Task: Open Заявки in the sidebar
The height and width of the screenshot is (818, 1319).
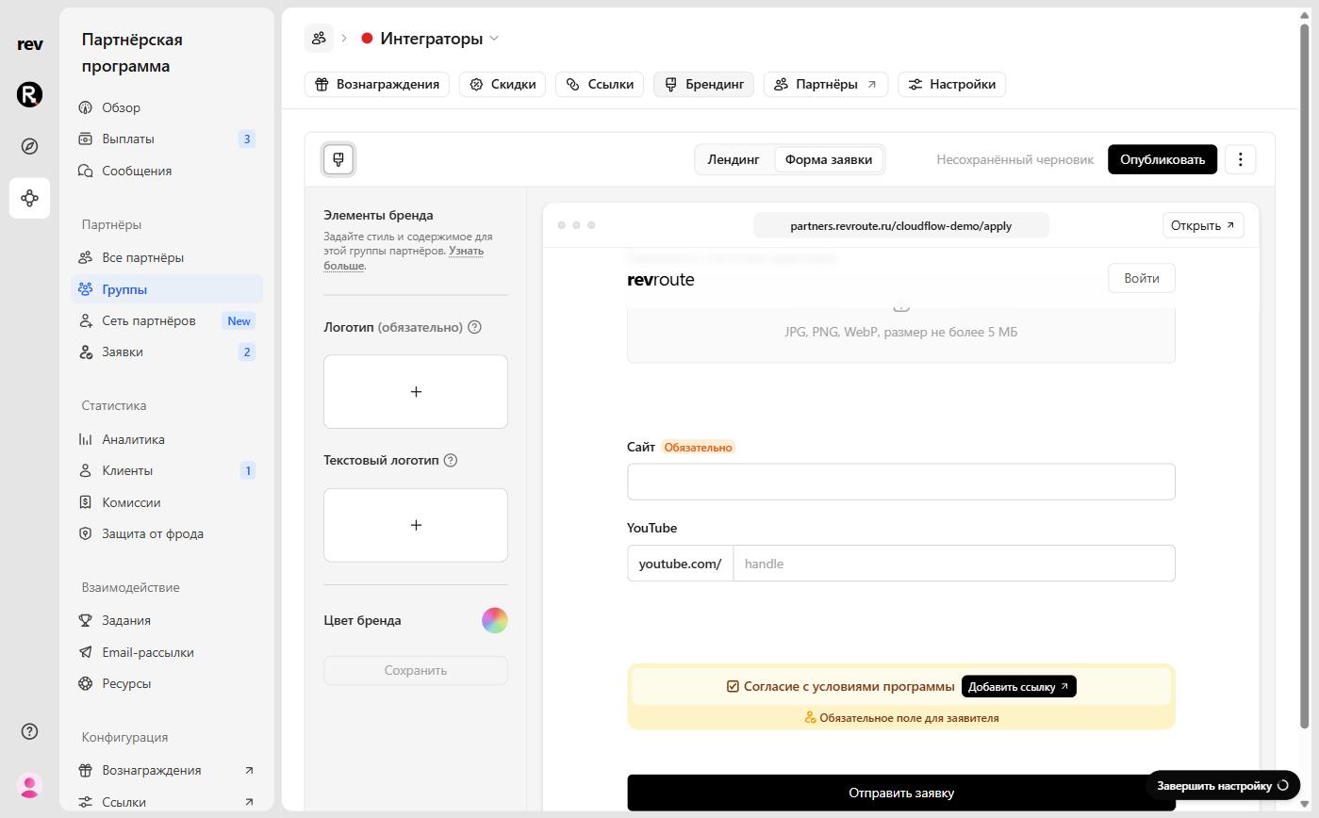Action: 167,352
